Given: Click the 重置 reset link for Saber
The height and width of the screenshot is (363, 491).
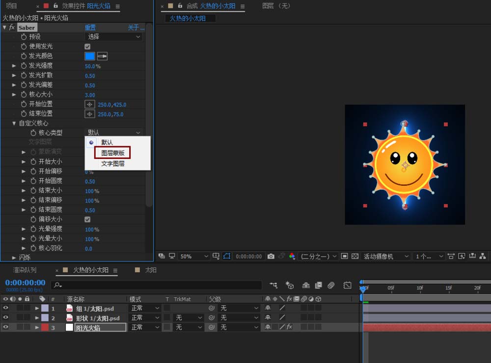Looking at the screenshot, I should coord(90,27).
